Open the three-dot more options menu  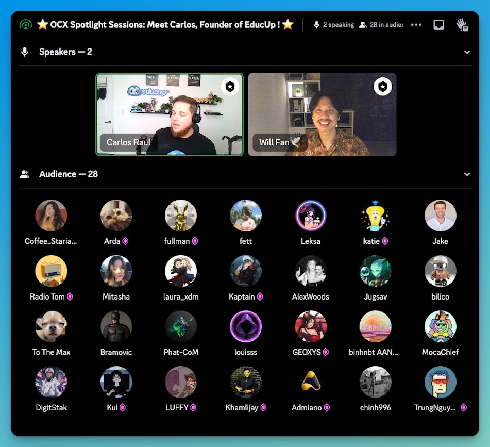pyautogui.click(x=416, y=24)
